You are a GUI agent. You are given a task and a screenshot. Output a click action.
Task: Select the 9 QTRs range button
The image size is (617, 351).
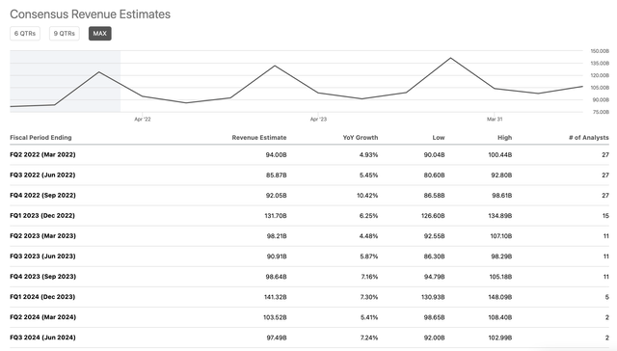65,34
